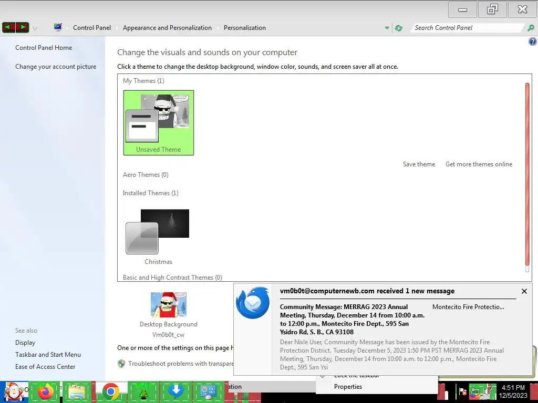The width and height of the screenshot is (538, 403).
Task: Click the Control Panel taskbar button
Action: [x=209, y=391]
